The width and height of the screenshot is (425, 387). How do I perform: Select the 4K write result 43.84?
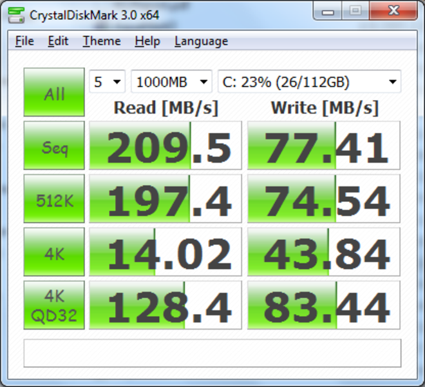coord(324,252)
